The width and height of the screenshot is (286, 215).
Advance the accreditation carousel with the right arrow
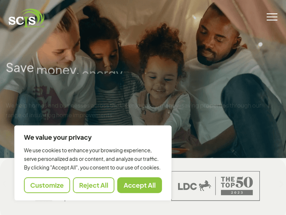(281, 184)
